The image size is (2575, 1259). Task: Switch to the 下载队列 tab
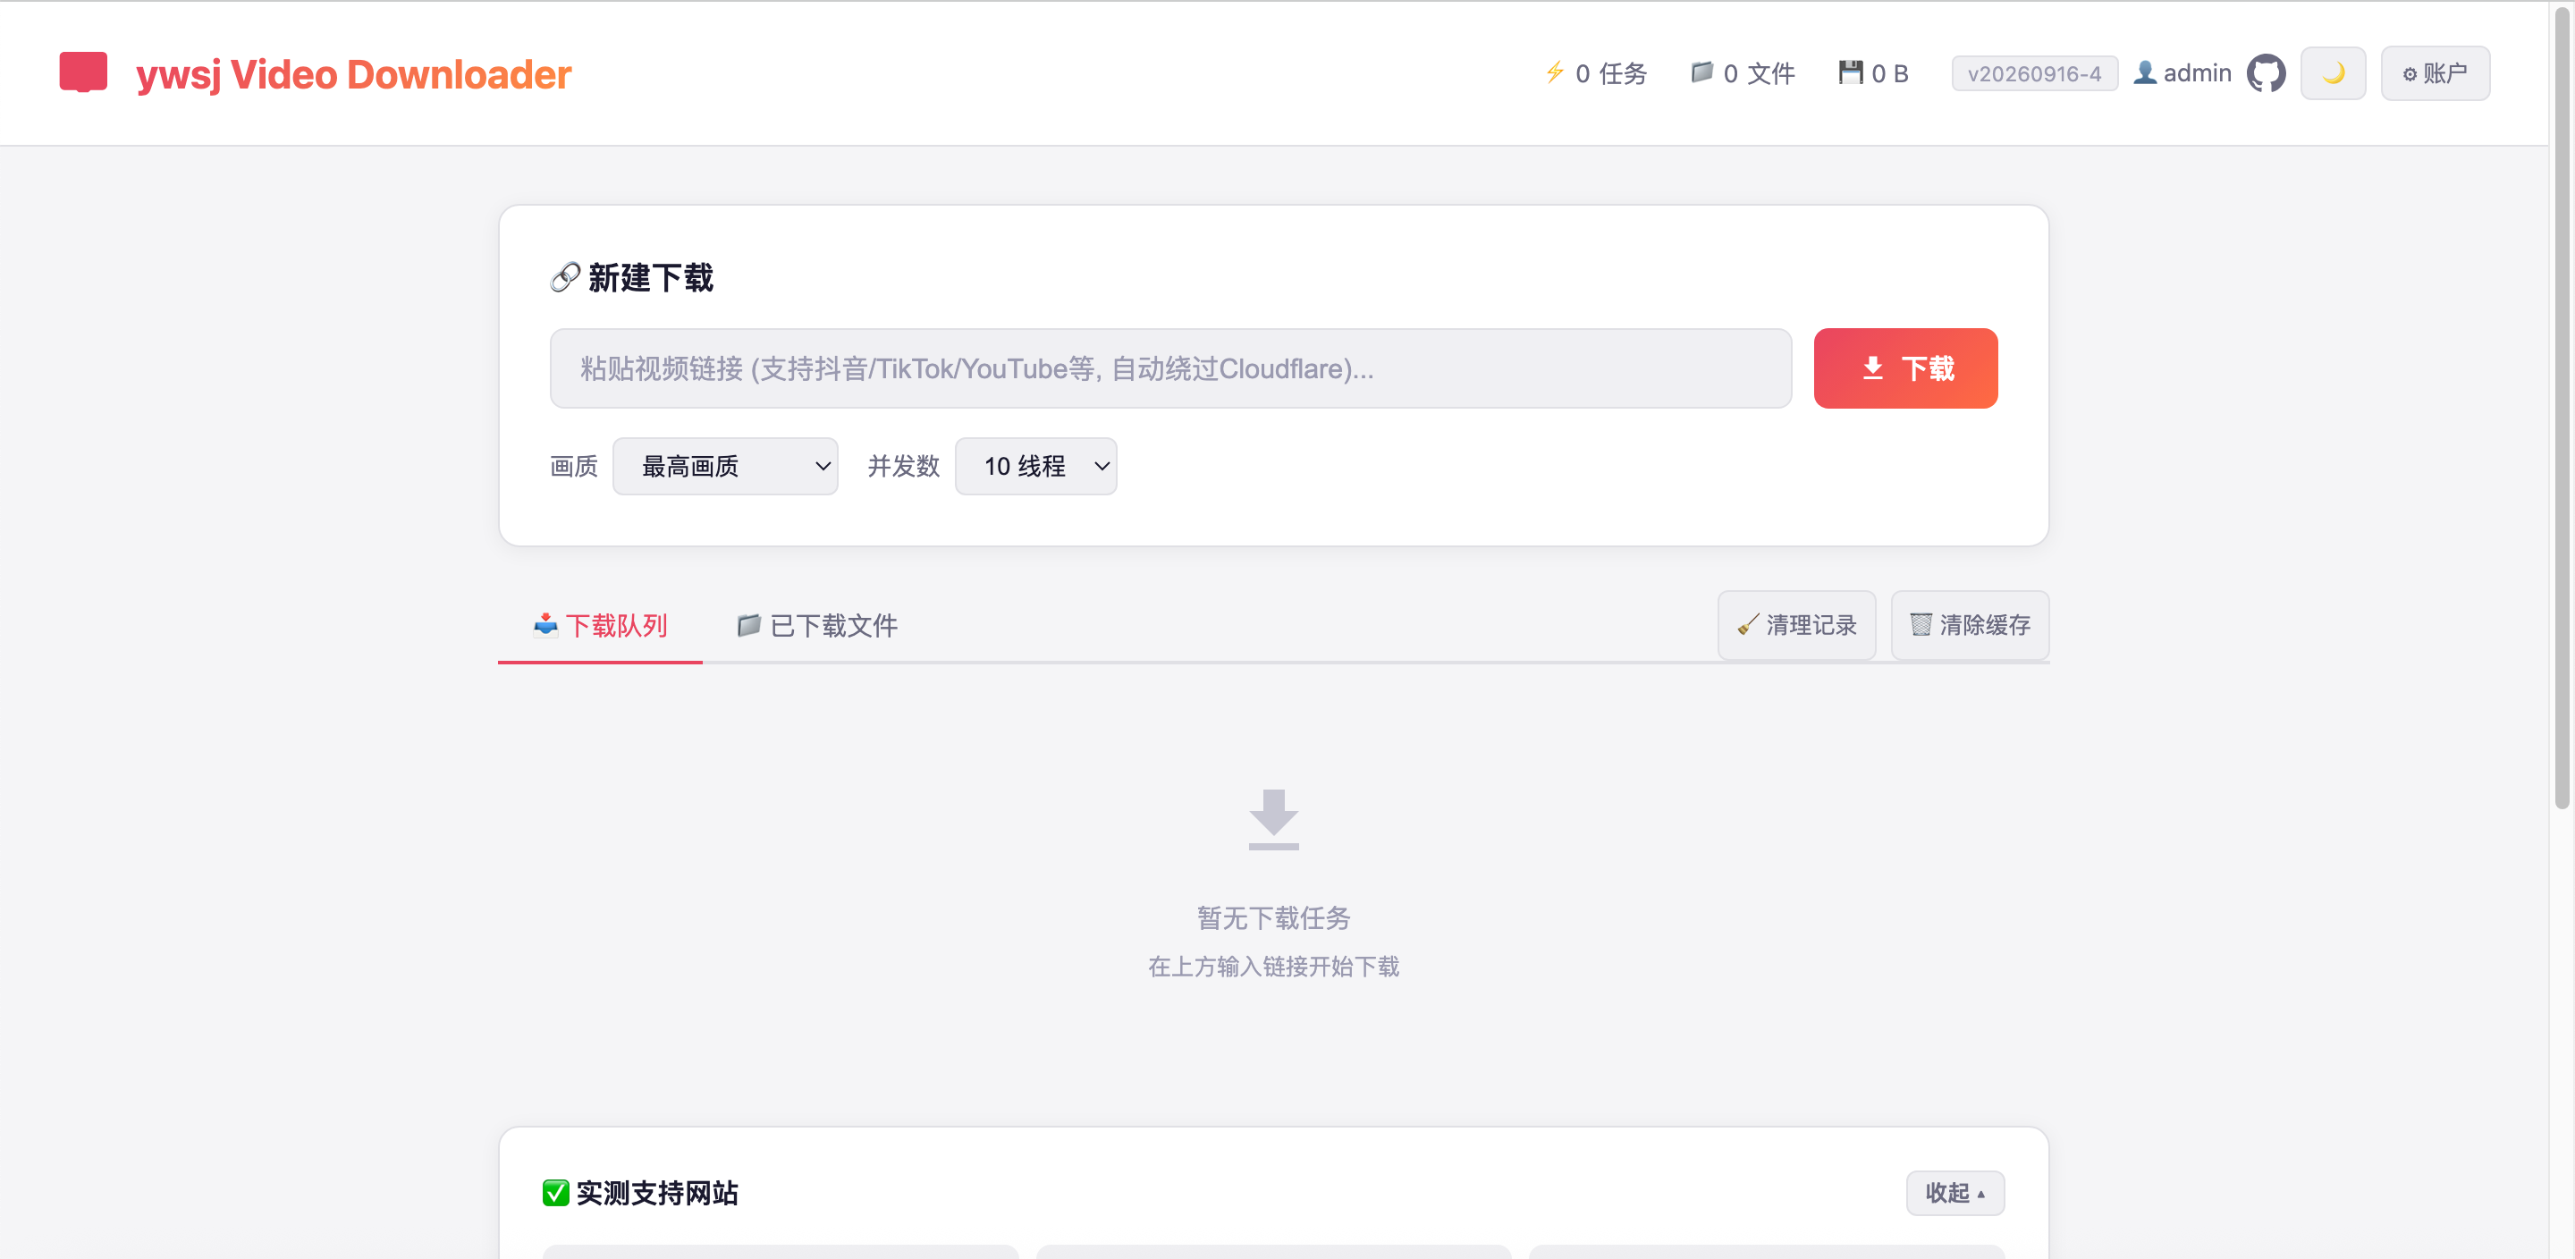pos(600,625)
